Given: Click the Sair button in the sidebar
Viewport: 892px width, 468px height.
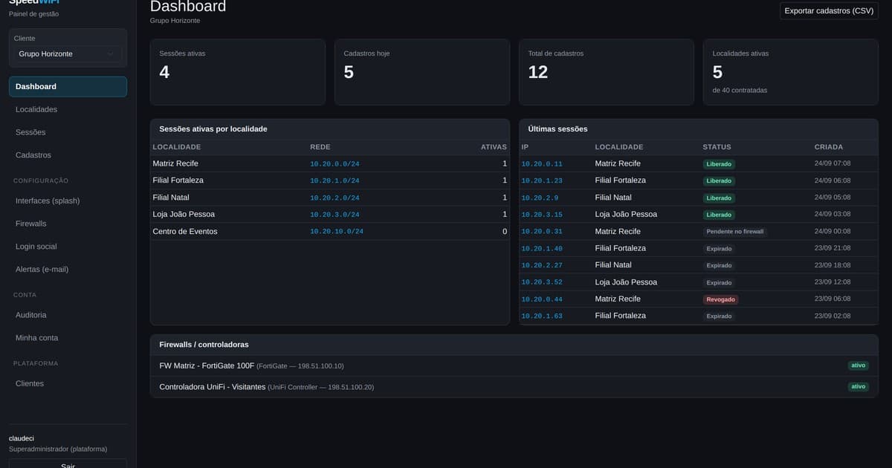Looking at the screenshot, I should tap(68, 464).
